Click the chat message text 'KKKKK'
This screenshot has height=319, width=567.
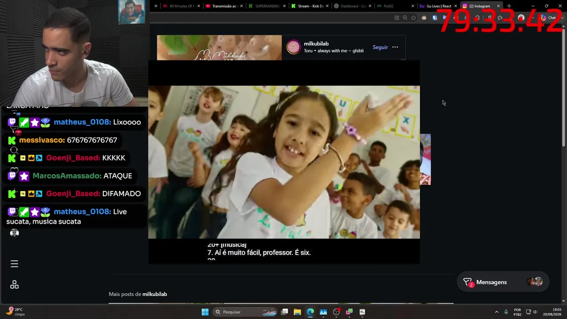coord(114,158)
